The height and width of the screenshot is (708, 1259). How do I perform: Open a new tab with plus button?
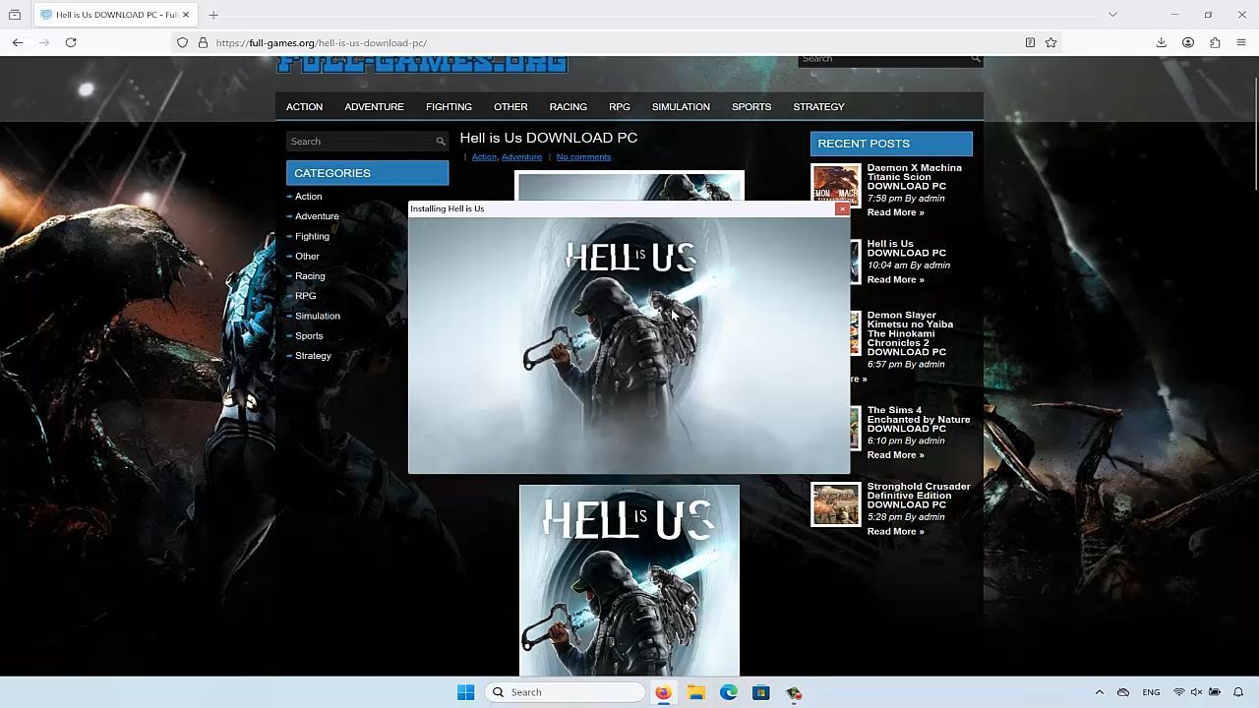(213, 15)
